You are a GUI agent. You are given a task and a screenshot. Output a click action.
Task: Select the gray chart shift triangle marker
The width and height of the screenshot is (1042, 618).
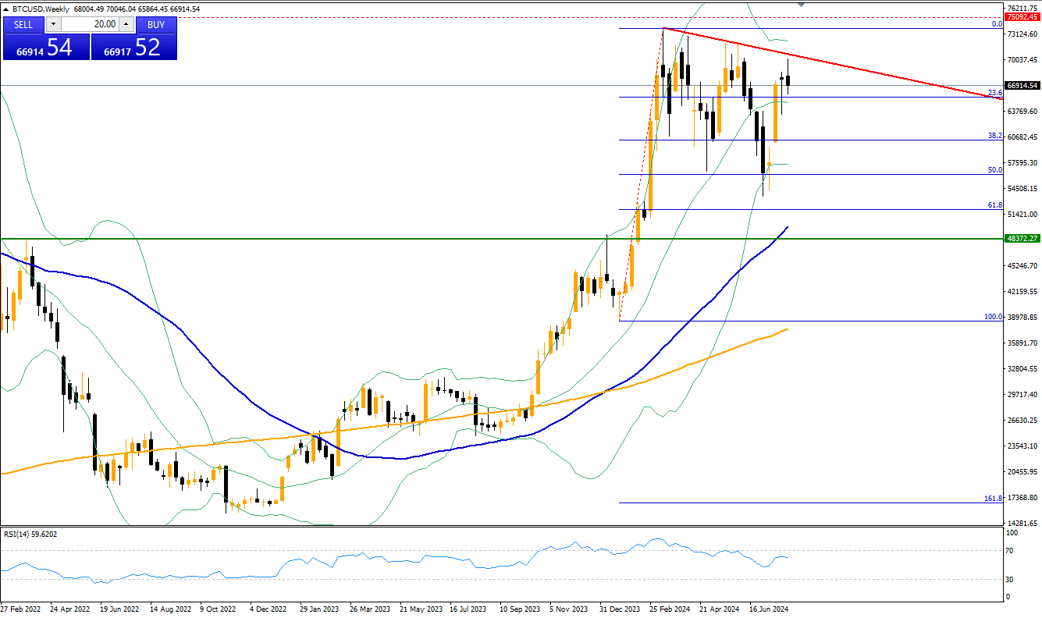click(x=802, y=5)
